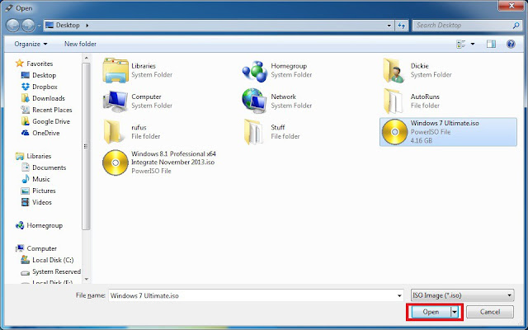Image resolution: width=528 pixels, height=330 pixels.
Task: Click the refresh address bar icon
Action: (x=402, y=26)
